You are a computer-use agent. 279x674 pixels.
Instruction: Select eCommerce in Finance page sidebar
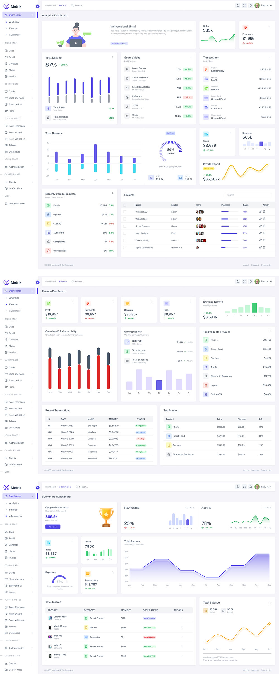[x=15, y=311]
